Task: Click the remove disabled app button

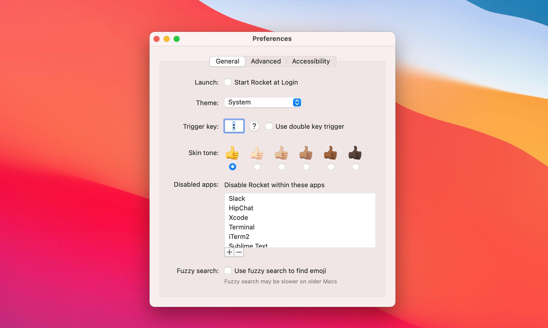Action: pyautogui.click(x=238, y=252)
